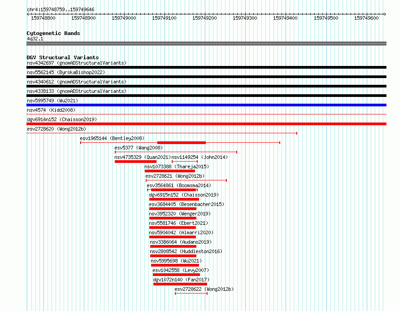Click the red bar under nsv1073388 Thareja2015

coord(170,171)
